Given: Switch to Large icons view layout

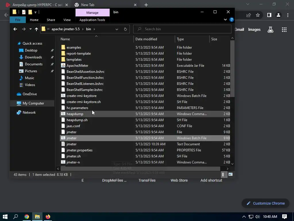Looking at the screenshot, I should [231, 174].
